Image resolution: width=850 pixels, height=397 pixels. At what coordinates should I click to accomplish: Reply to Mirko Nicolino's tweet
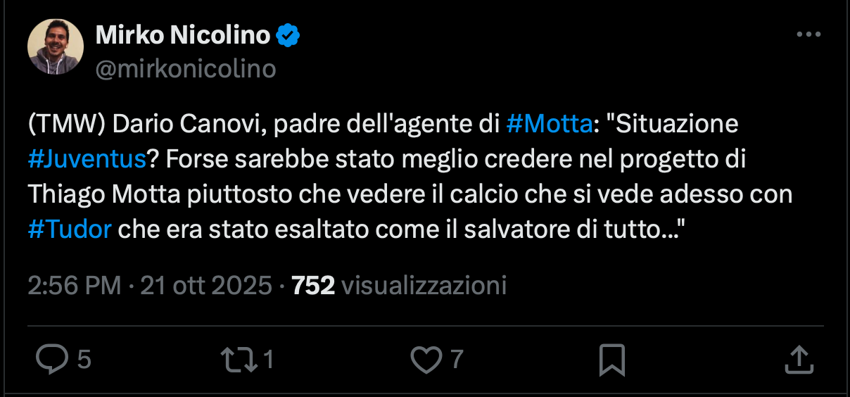pos(50,360)
